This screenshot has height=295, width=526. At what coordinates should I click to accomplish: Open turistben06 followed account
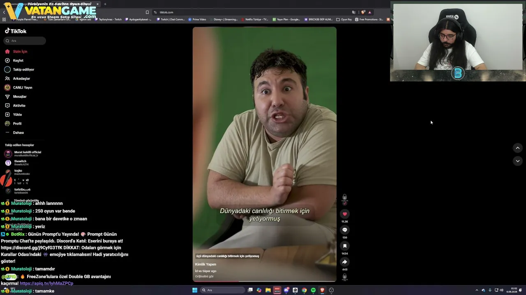point(18,191)
